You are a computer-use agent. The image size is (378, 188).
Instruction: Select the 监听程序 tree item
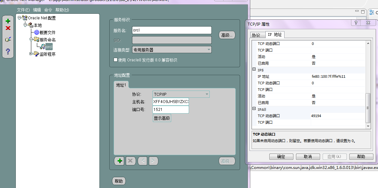47,54
